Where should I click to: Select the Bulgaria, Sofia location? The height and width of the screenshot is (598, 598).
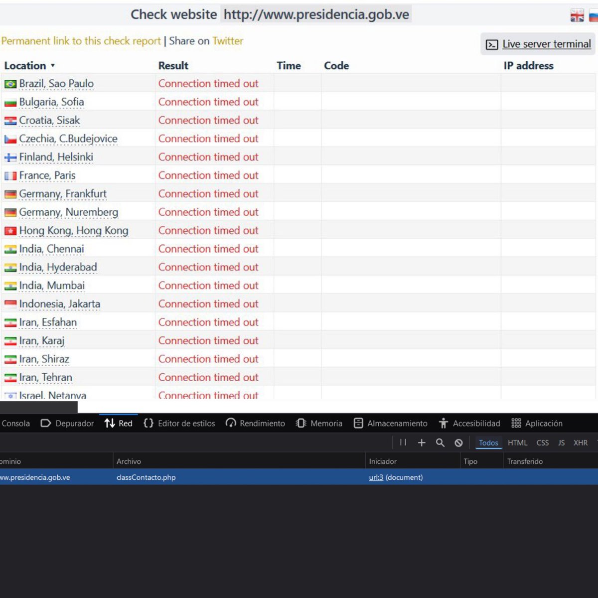(x=51, y=102)
